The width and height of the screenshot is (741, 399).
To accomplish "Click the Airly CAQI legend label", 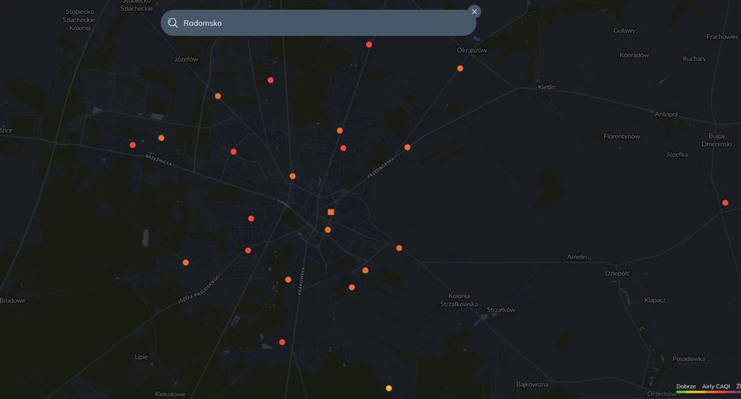I will (x=716, y=386).
